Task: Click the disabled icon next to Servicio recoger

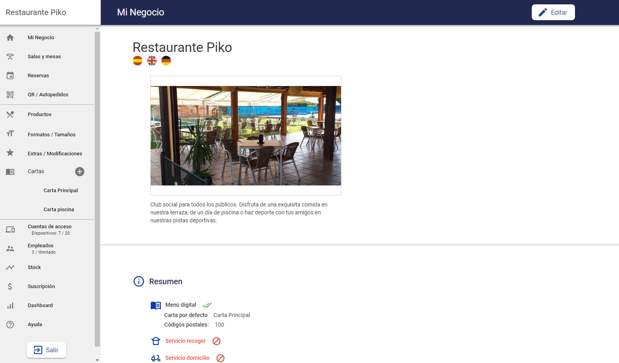Action: coord(217,341)
